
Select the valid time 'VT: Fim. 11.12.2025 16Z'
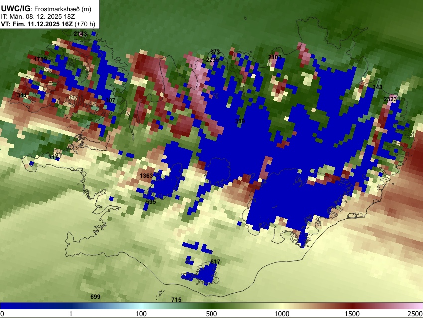point(37,24)
